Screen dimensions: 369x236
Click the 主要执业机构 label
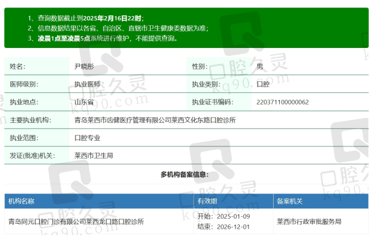[30, 120]
